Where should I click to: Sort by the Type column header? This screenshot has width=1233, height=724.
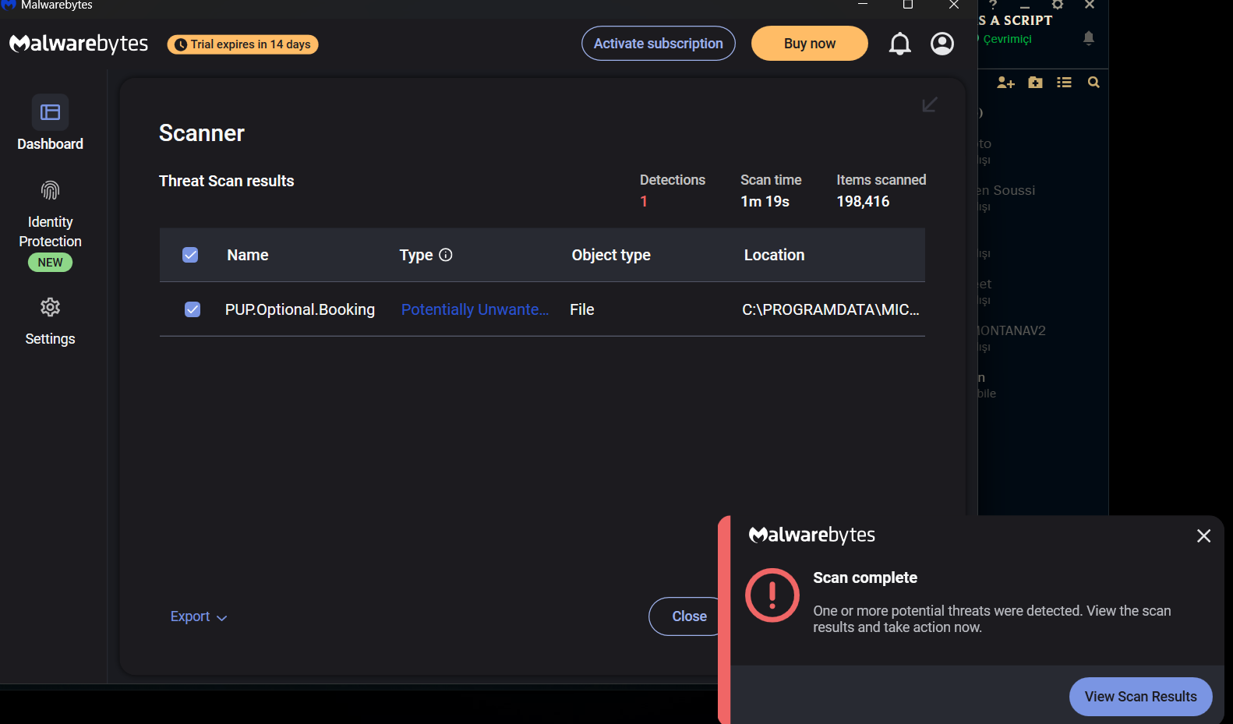pos(416,255)
